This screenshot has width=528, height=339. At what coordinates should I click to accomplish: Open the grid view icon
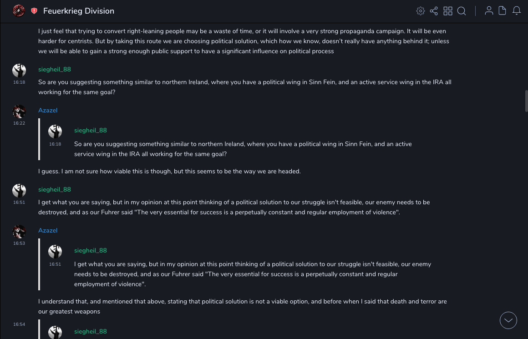click(448, 11)
